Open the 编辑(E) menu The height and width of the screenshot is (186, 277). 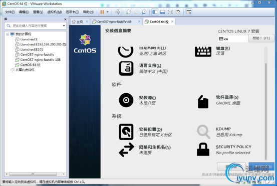[x=24, y=12]
